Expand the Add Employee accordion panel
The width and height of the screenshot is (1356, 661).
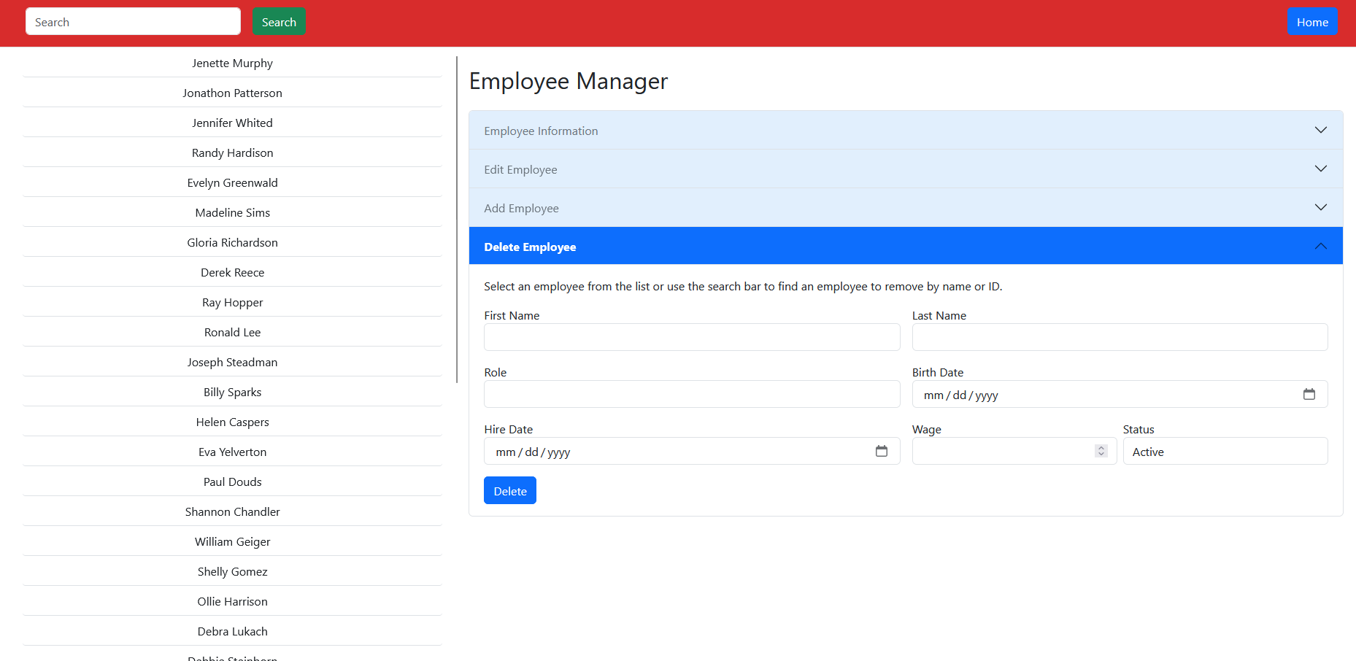[x=905, y=208]
